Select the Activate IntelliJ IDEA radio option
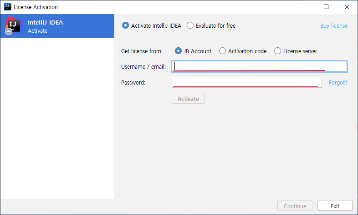This screenshot has width=358, height=215. 152,25
